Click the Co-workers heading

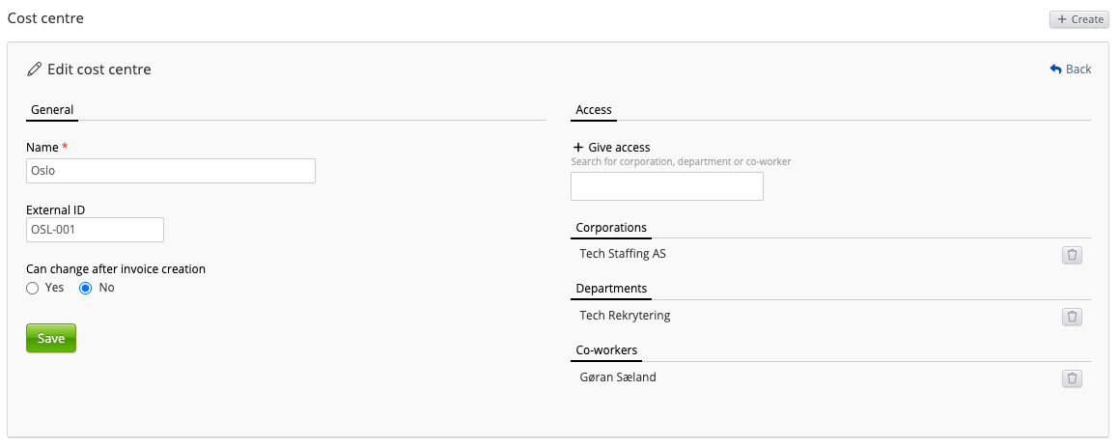(x=606, y=349)
